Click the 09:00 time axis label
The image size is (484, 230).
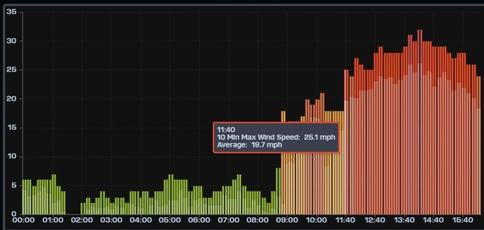[x=286, y=220]
